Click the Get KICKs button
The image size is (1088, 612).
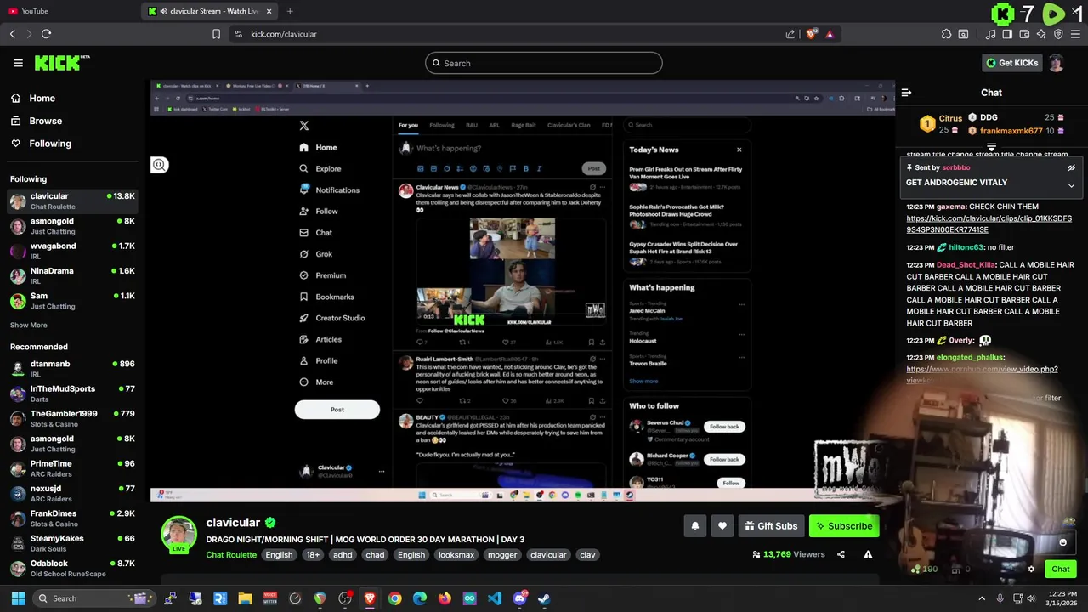click(1011, 63)
